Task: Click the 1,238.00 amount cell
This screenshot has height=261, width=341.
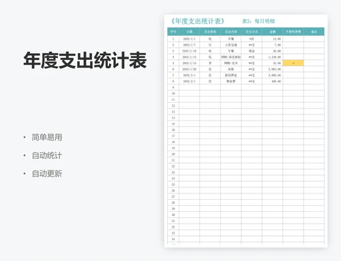Action: (x=273, y=57)
